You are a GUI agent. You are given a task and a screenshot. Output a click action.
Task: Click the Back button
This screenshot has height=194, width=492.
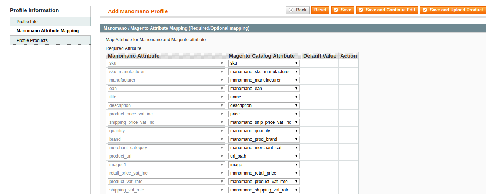point(297,10)
